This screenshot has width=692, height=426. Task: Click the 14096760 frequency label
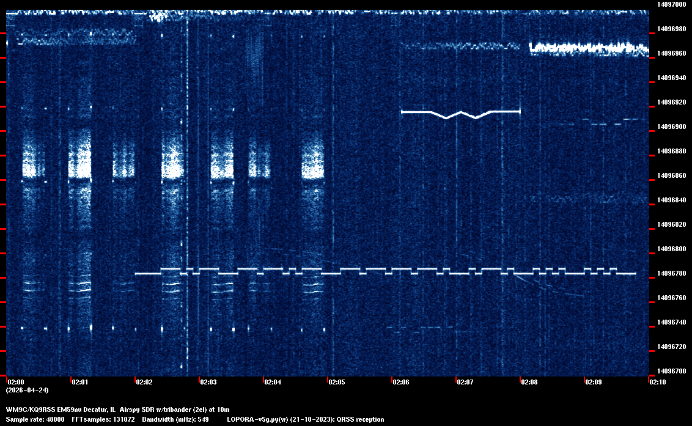point(671,298)
